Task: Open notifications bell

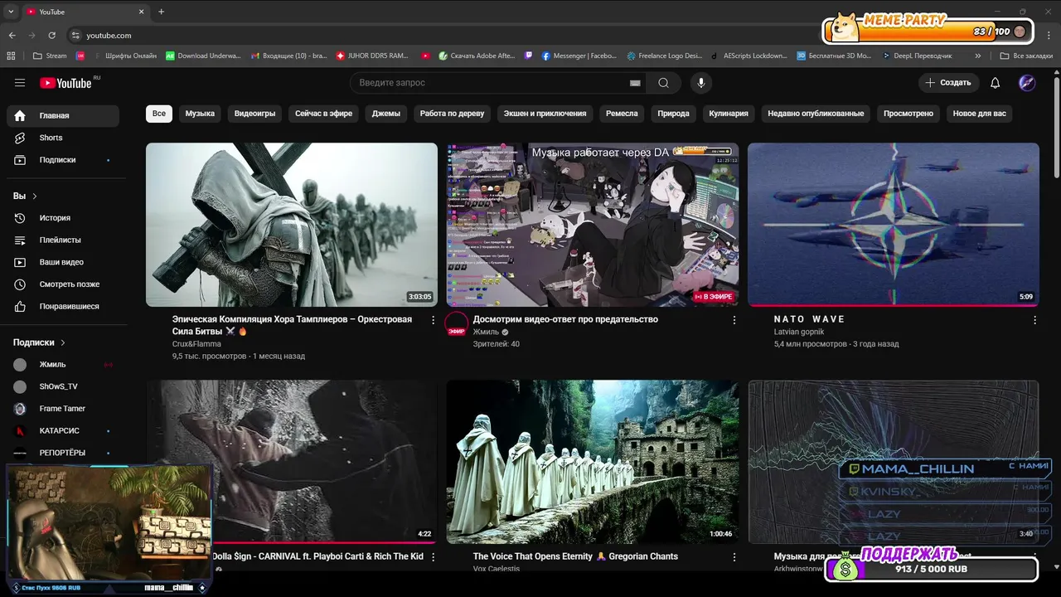Action: point(996,83)
